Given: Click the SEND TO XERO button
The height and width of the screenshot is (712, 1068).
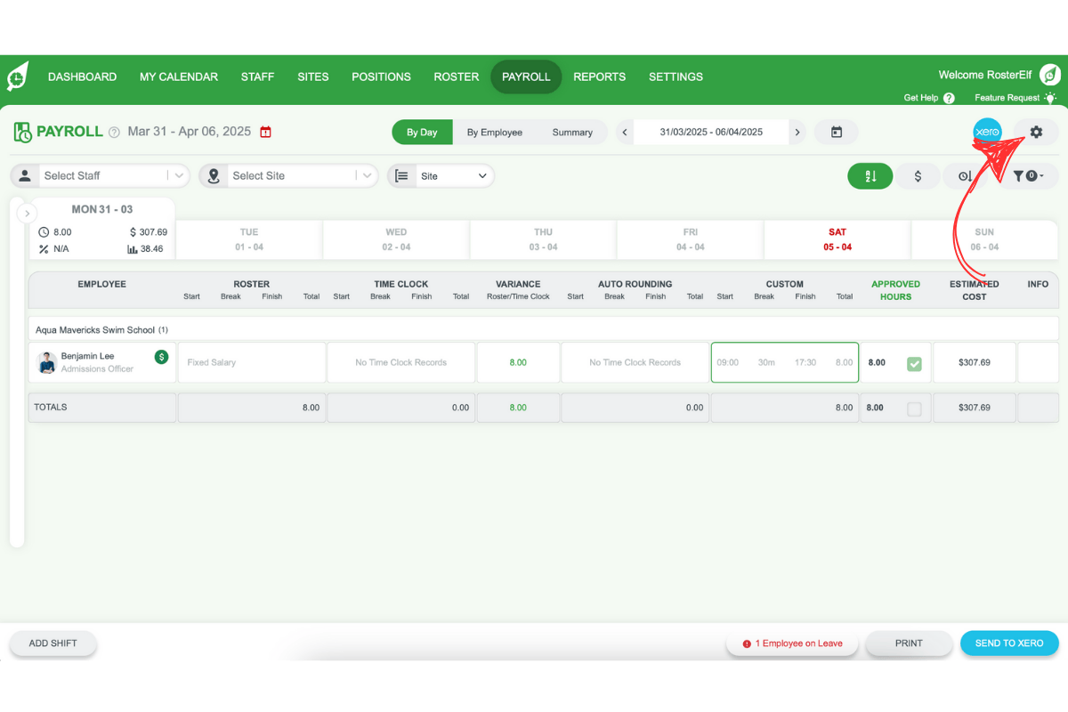Looking at the screenshot, I should [1009, 643].
